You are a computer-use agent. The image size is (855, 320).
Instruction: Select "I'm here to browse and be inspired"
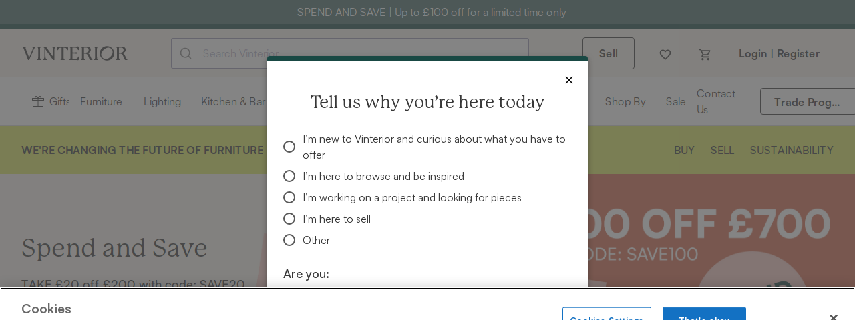[x=289, y=176]
